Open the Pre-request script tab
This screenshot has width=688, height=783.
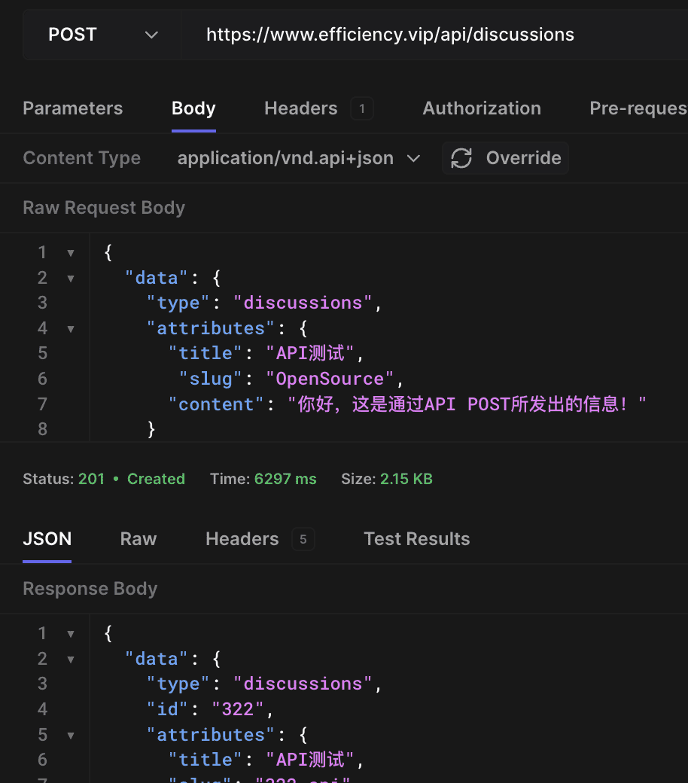point(638,108)
